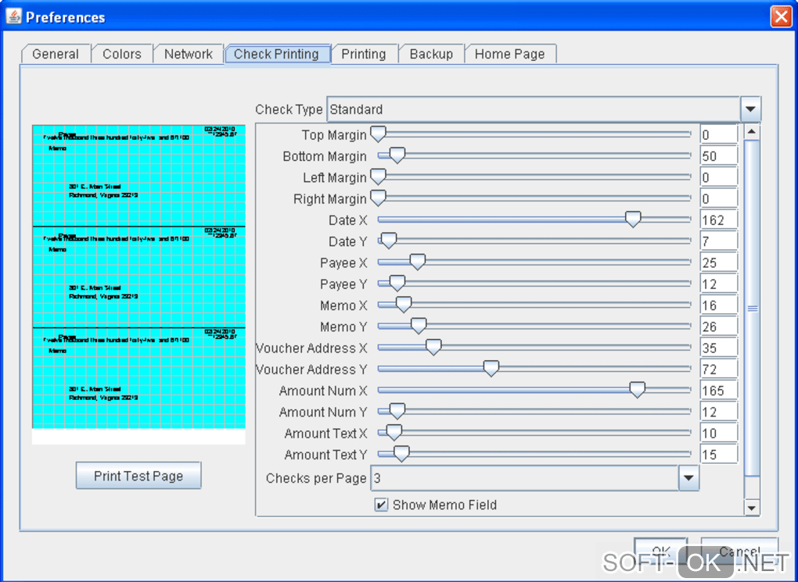This screenshot has width=798, height=582.
Task: Click the Memo X slider thumb
Action: tap(404, 305)
